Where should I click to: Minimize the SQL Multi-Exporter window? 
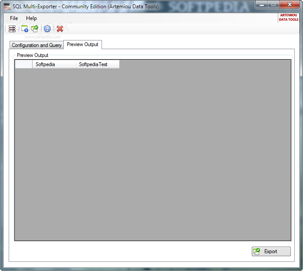261,5
